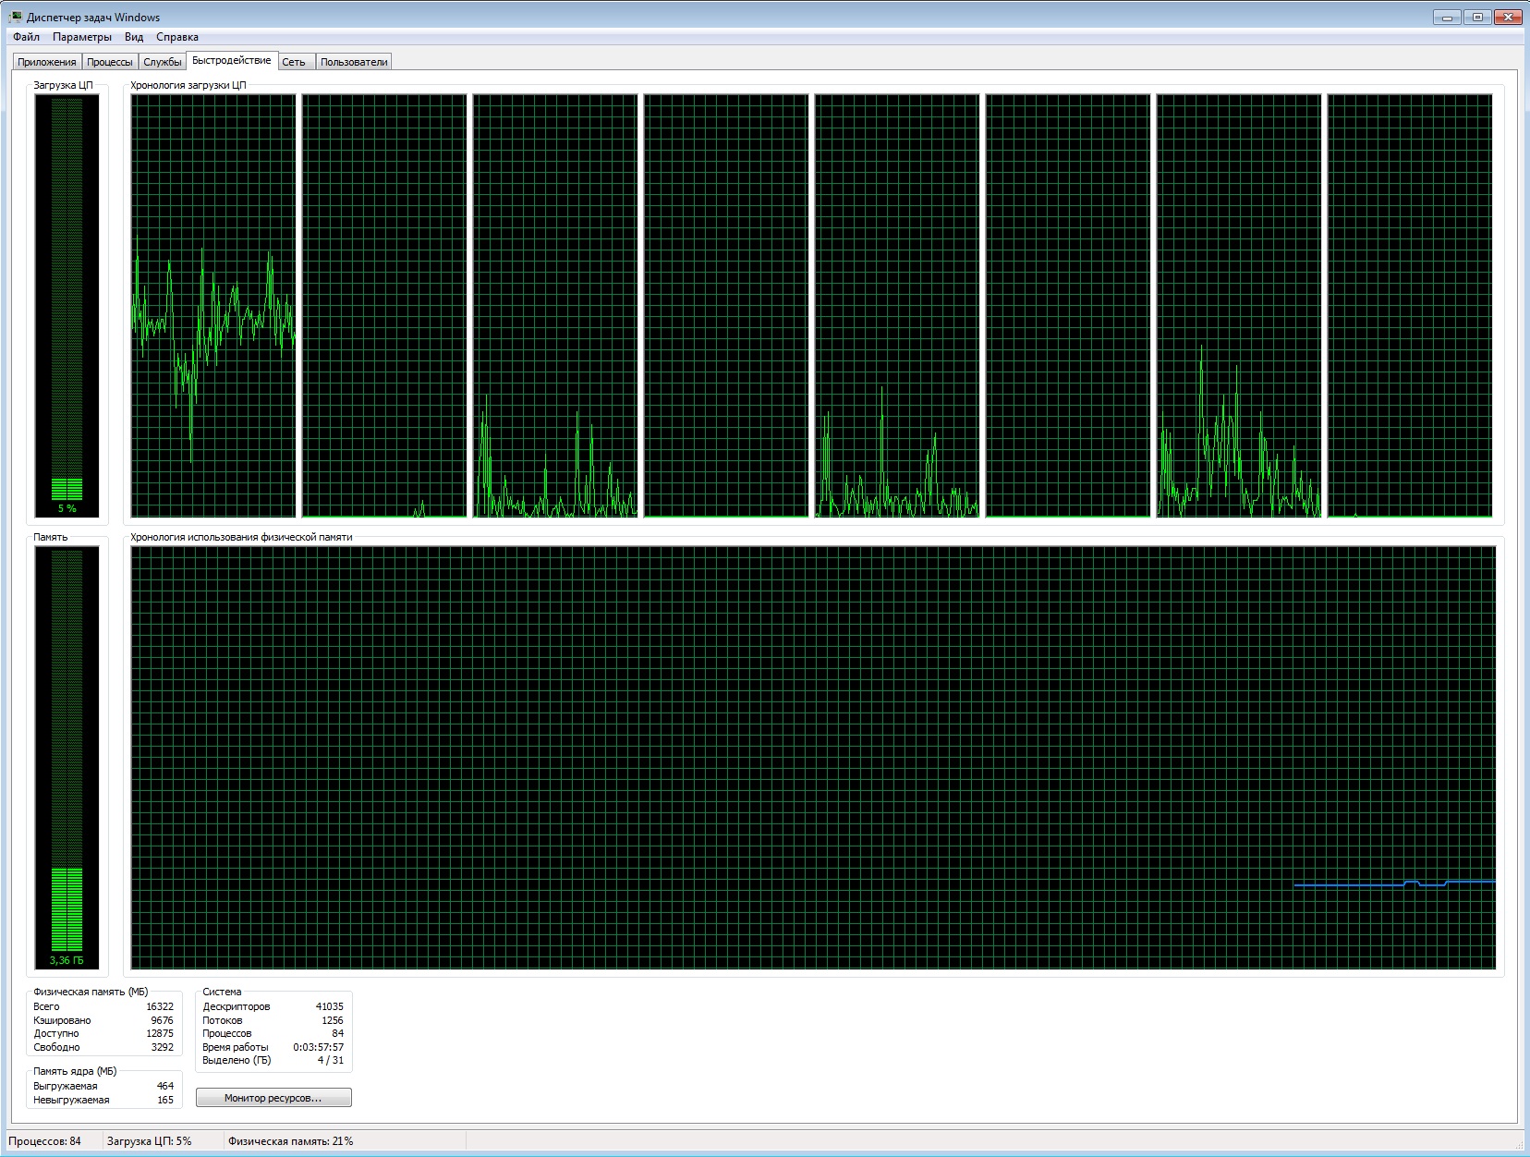Viewport: 1530px width, 1157px height.
Task: Click the Всего value 16322
Action: [160, 1006]
